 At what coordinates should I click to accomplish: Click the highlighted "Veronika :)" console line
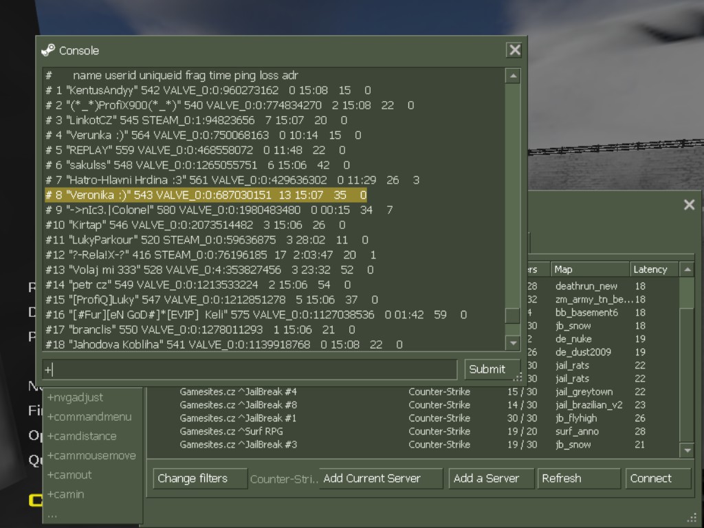[x=206, y=195]
